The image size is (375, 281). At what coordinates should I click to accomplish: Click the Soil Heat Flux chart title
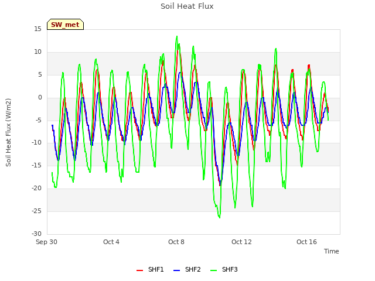[x=187, y=6]
